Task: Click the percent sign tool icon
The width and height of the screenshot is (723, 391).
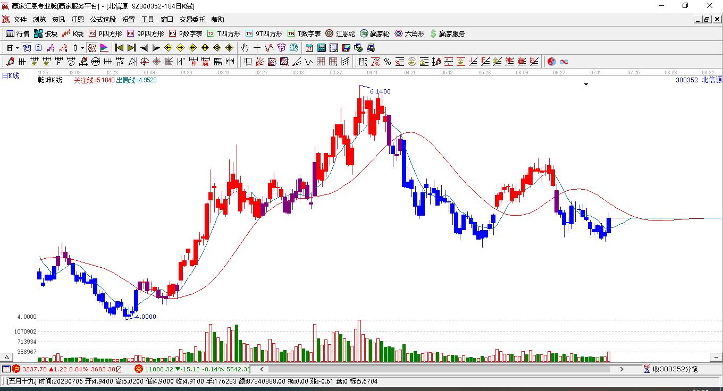Action: click(388, 62)
